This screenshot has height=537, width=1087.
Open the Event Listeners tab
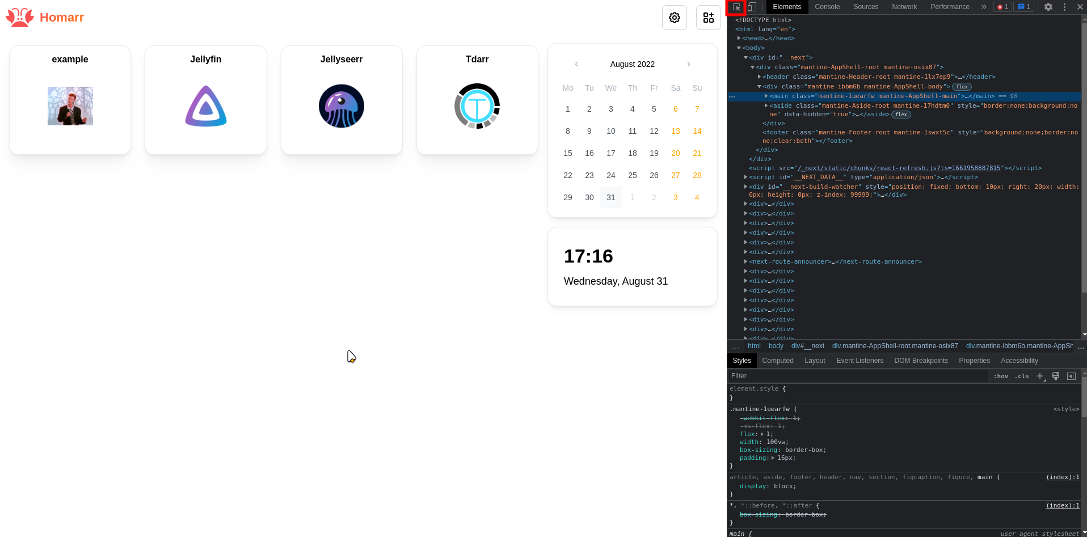[860, 361]
